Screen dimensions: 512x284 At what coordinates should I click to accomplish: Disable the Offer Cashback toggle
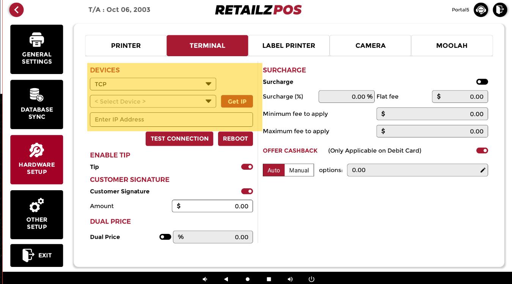(x=482, y=151)
